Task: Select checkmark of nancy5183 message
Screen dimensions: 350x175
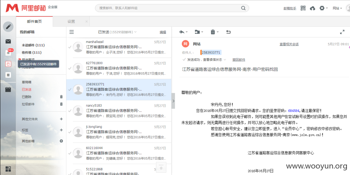Action: click(70, 111)
